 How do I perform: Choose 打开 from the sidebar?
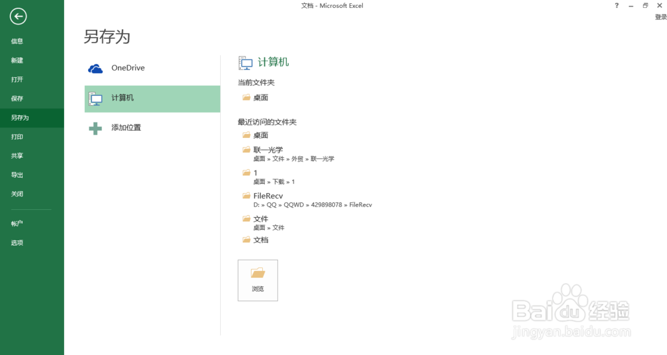point(17,79)
